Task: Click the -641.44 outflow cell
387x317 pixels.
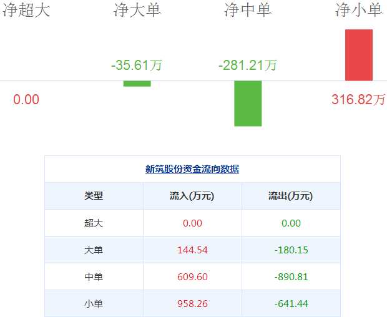Action: [x=291, y=304]
